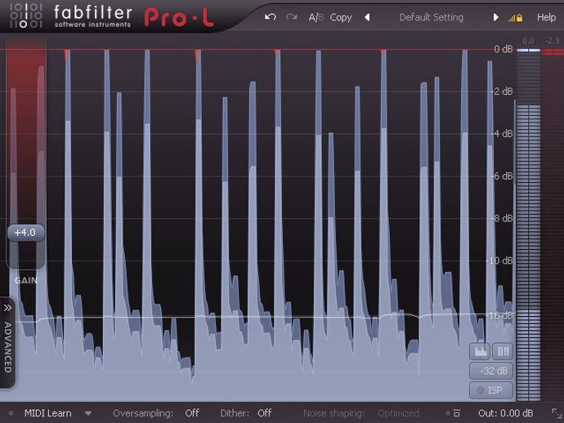Click the Pro-L product name
Image resolution: width=564 pixels, height=423 pixels.
[179, 17]
